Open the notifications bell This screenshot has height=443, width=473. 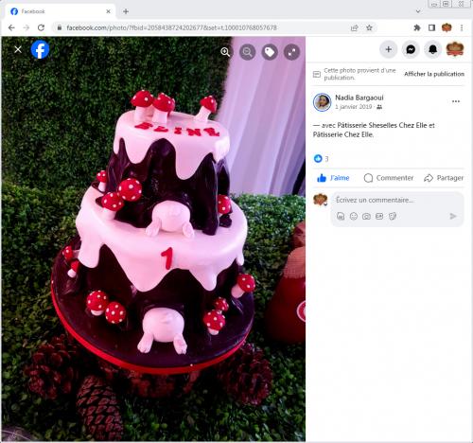pos(432,49)
